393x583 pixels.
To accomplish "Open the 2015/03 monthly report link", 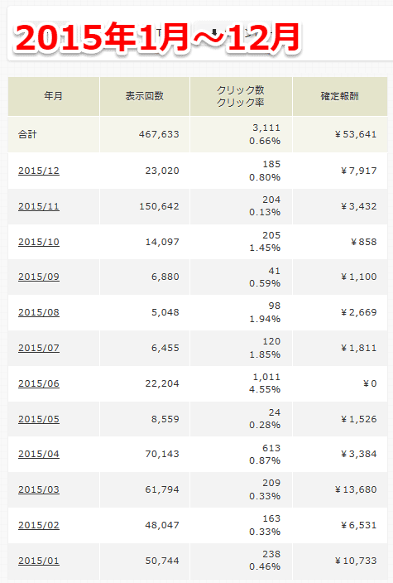I will [x=39, y=489].
